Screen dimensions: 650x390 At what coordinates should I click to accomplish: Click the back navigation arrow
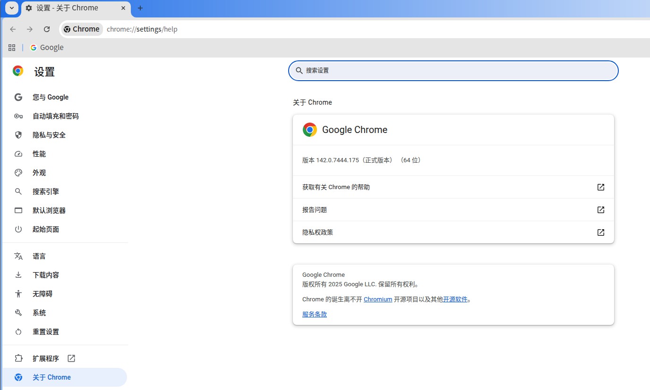[13, 29]
